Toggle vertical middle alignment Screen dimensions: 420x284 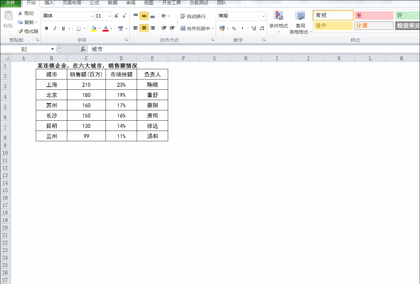[144, 16]
